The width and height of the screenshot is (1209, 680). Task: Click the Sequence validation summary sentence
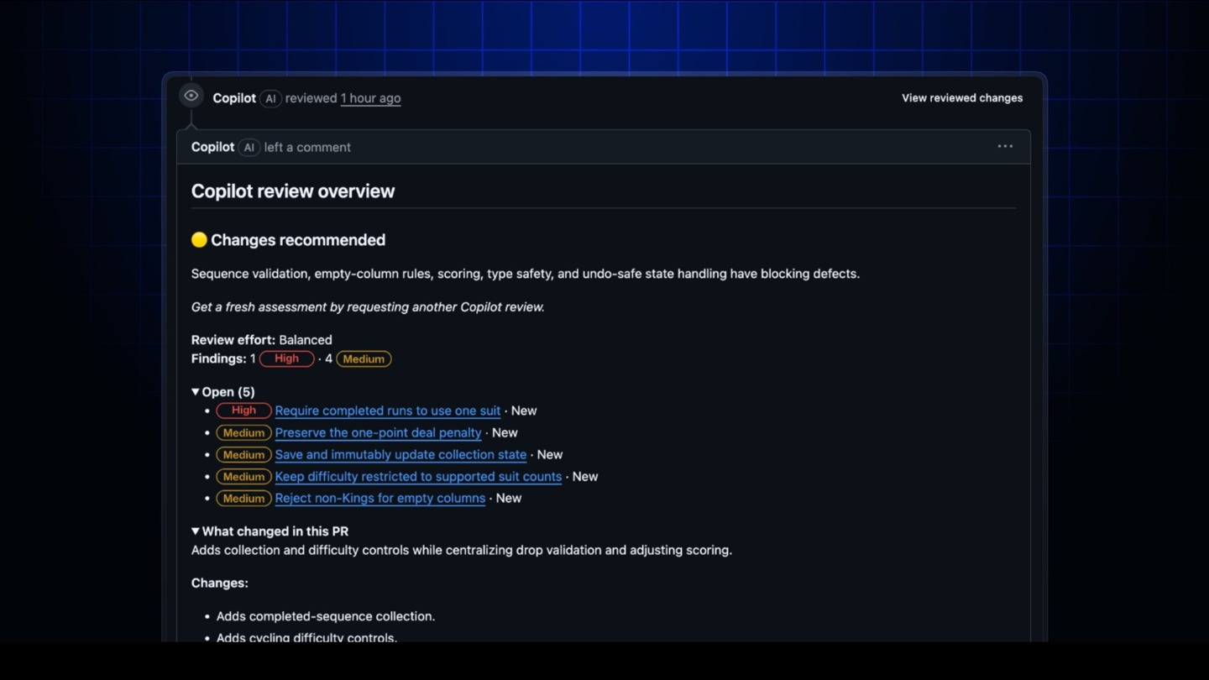[x=526, y=274]
